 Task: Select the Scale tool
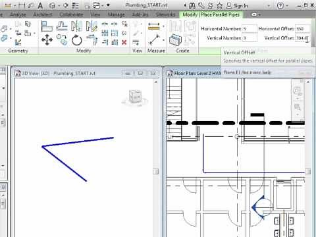(115, 33)
